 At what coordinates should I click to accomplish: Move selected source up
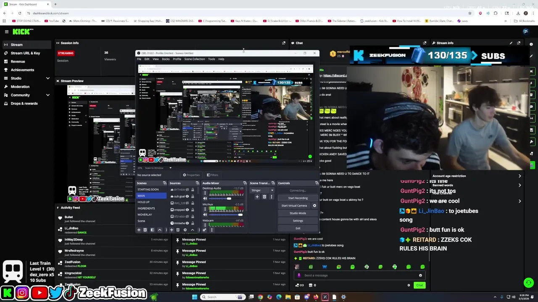point(193,230)
